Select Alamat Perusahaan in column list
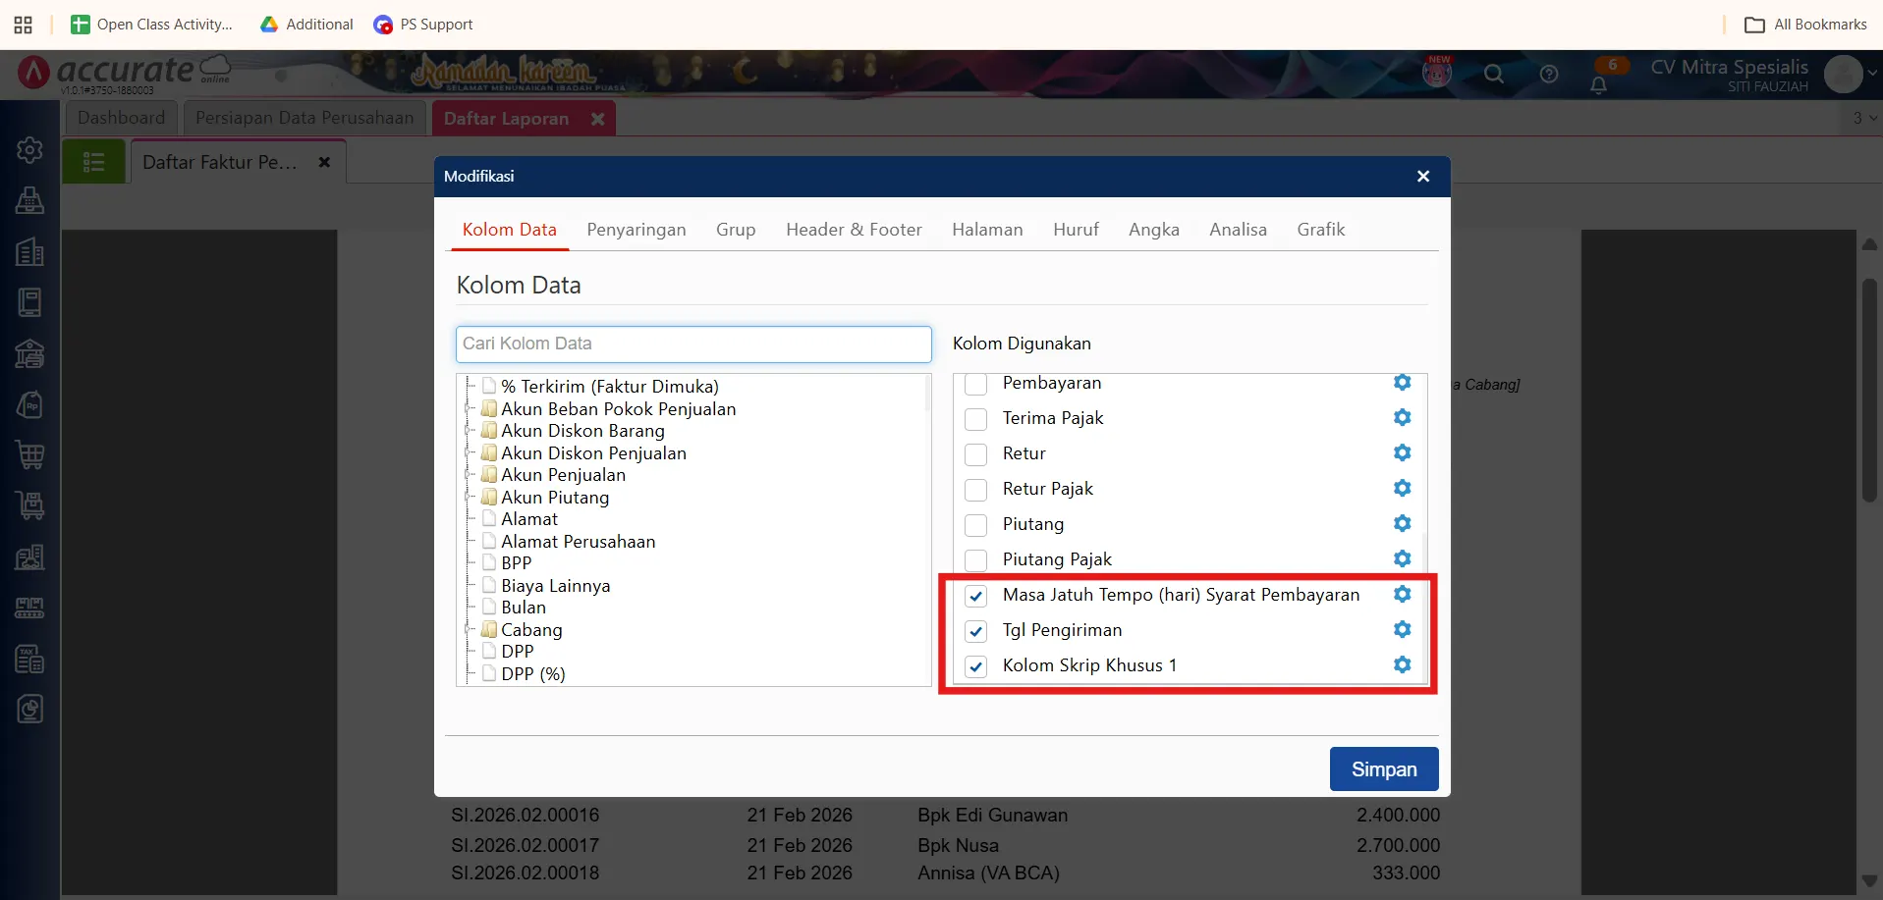Screen dimensions: 1883x900 tap(578, 542)
